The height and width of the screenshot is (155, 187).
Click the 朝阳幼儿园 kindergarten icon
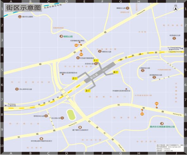[x=100, y=51]
